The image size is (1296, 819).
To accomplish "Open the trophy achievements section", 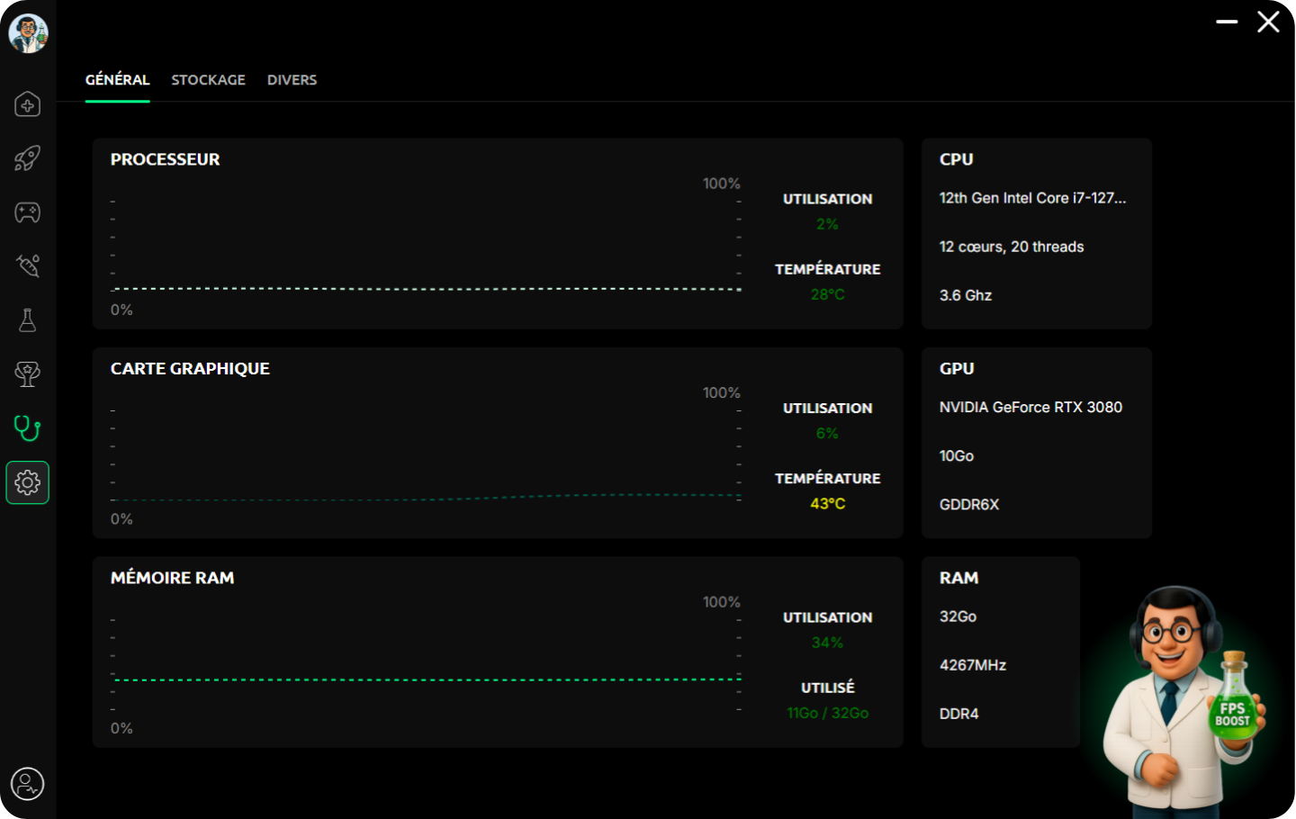I will click(27, 374).
